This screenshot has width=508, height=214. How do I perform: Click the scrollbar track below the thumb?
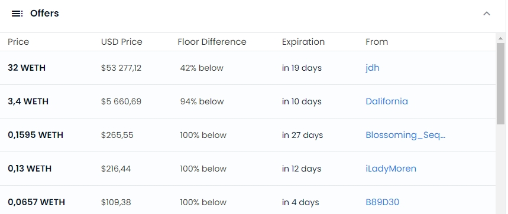tap(500, 168)
